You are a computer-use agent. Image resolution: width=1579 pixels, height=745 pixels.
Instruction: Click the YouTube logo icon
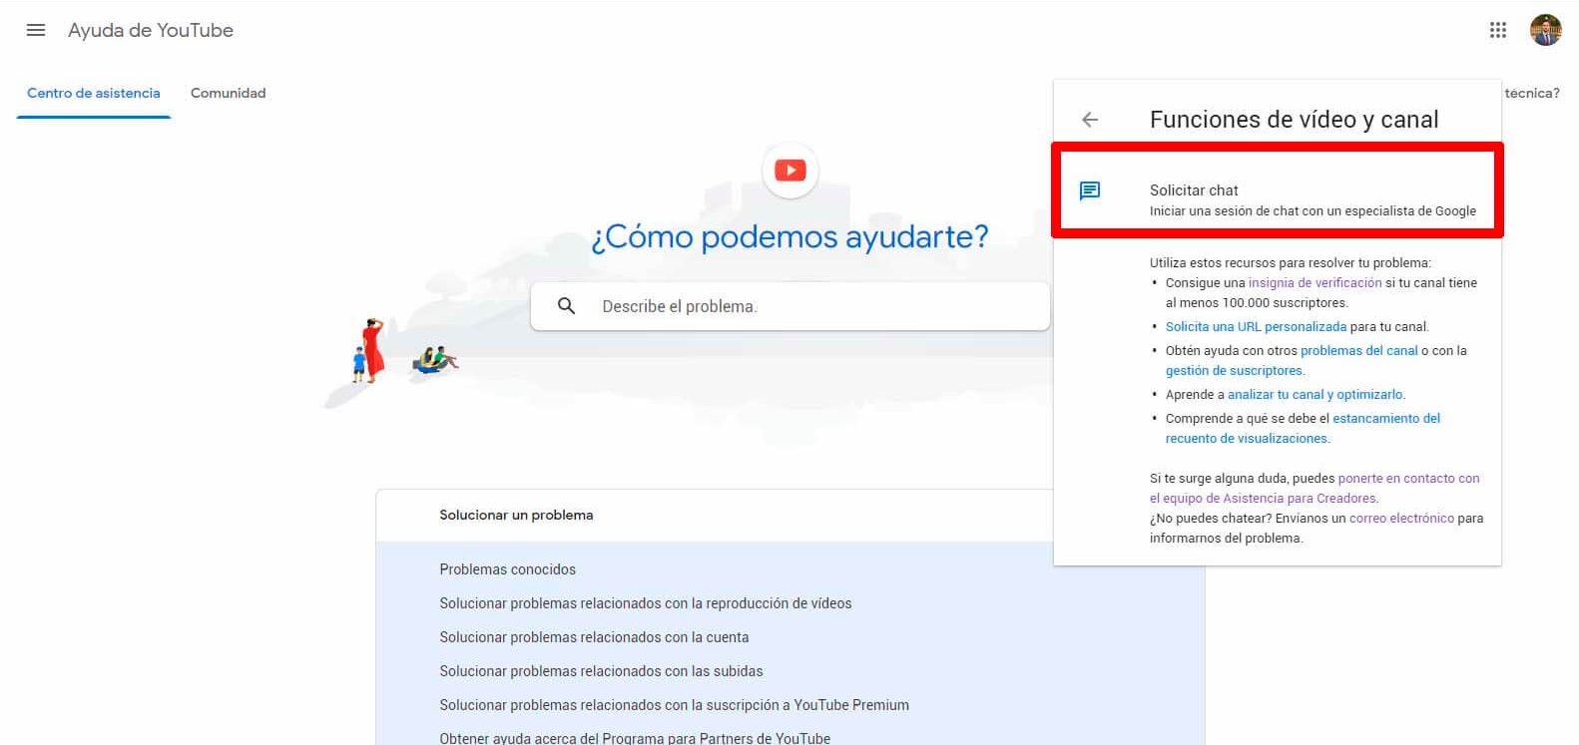[790, 171]
